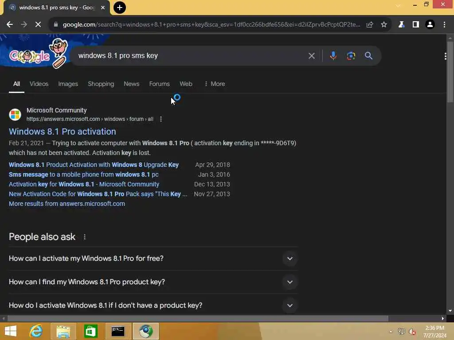Search by image with the Lens icon
Screen dimensions: 454x340
(351, 56)
